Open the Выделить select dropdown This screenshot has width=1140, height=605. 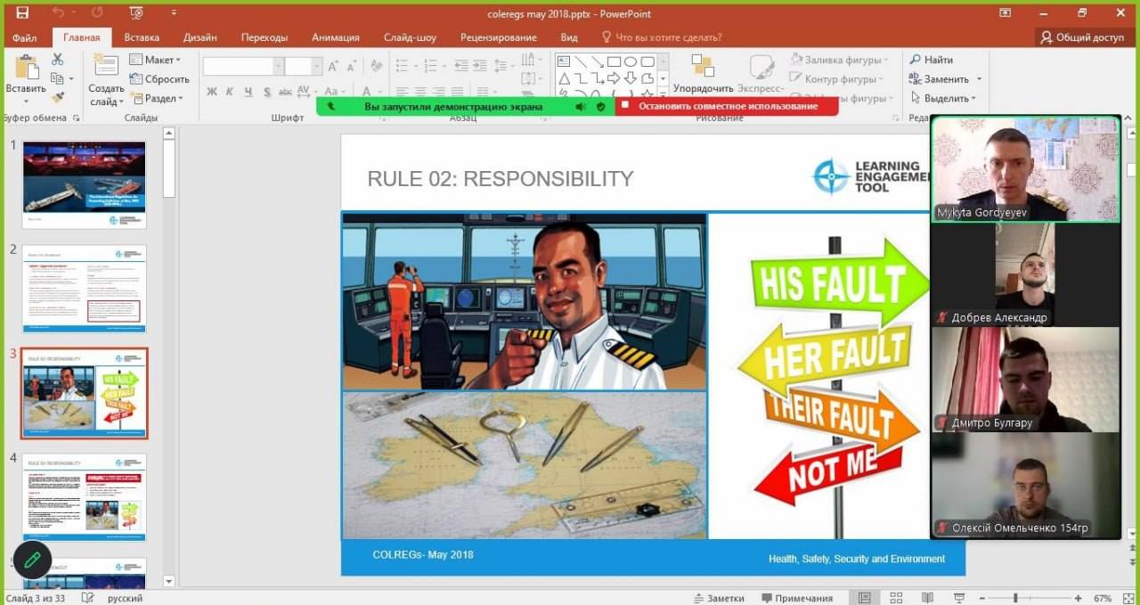942,98
